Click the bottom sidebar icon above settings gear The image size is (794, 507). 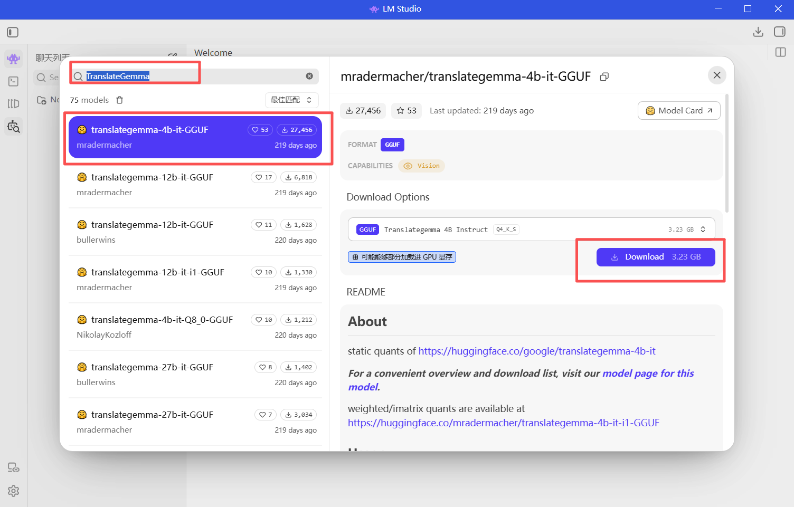[14, 467]
